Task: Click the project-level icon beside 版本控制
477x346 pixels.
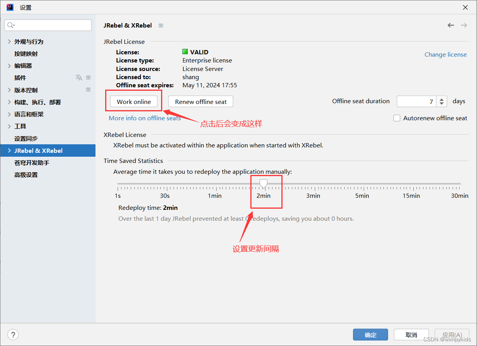Action: [88, 90]
